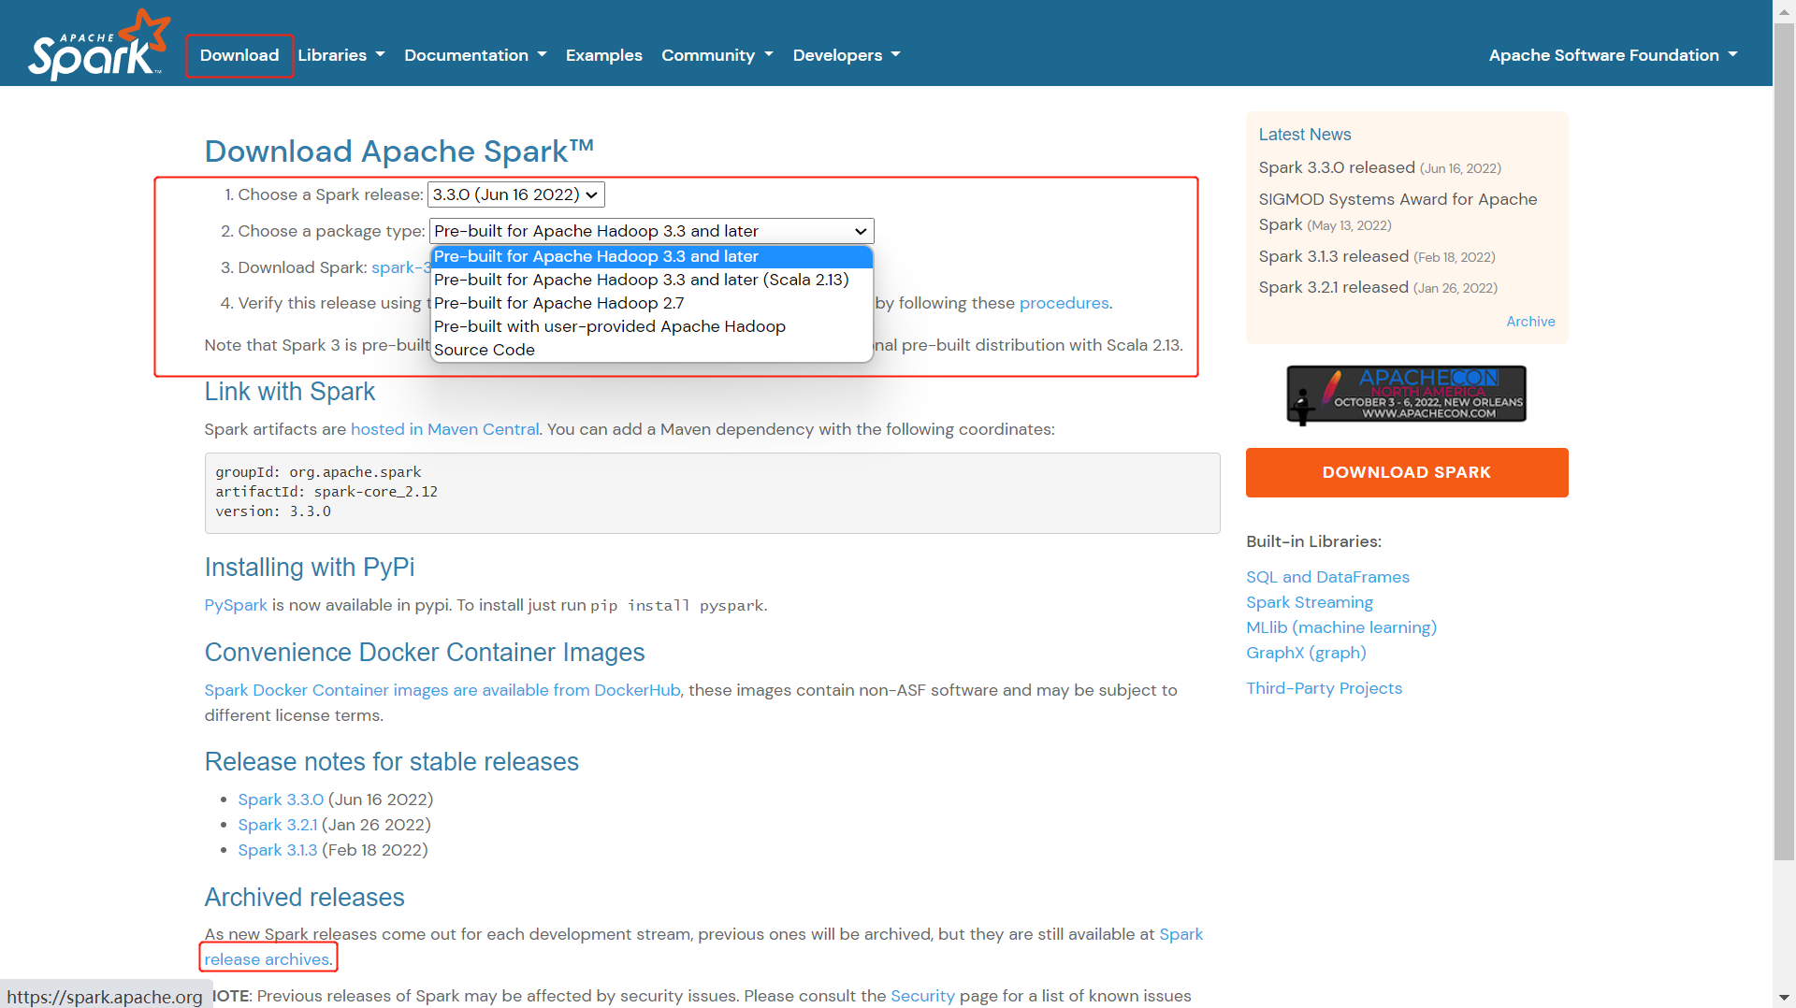Go to Spark release archives link
1796x1008 pixels.
pos(267,959)
